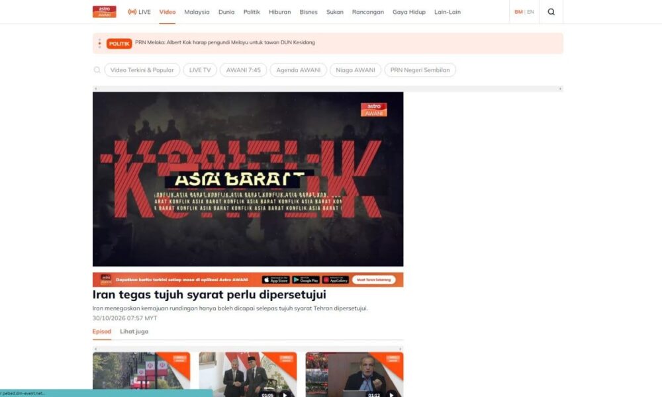Click left arrow of episode list scrollbar

(96, 349)
